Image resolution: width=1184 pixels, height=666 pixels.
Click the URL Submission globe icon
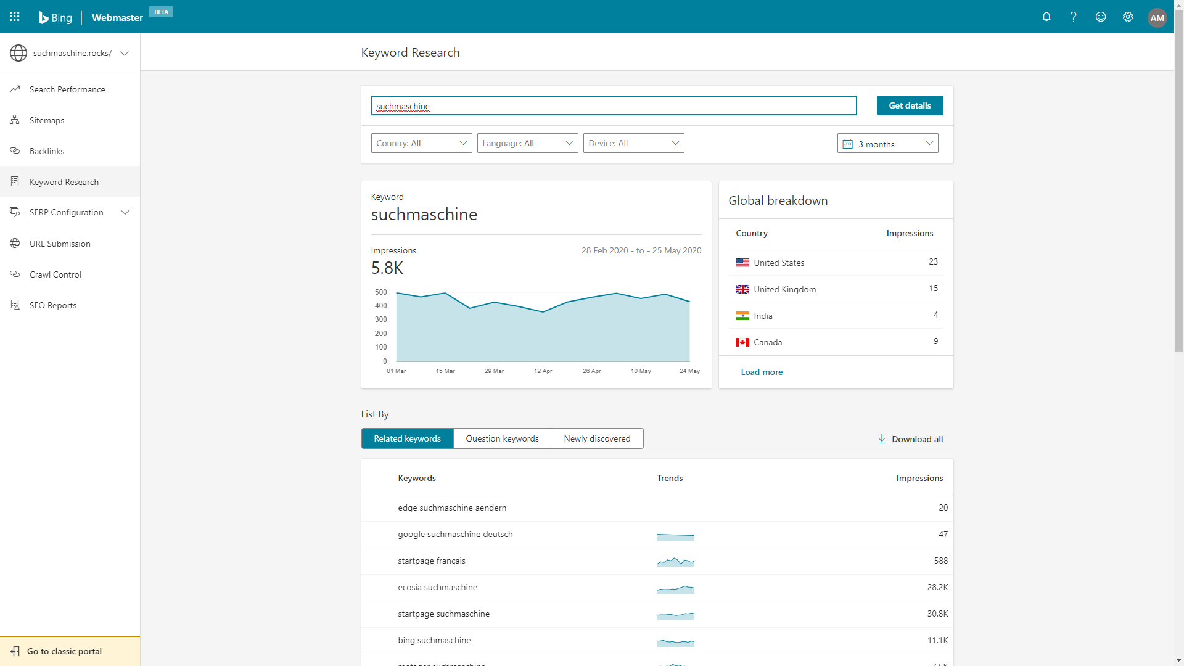15,243
